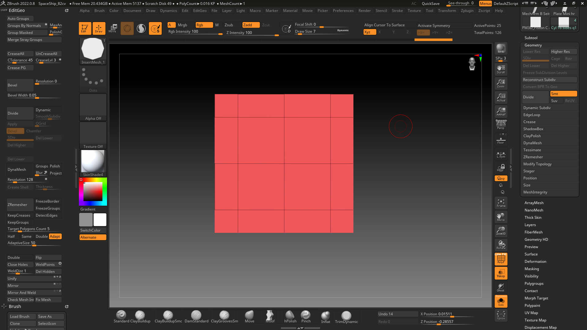Click the Persp perspective icon
Image resolution: width=587 pixels, height=330 pixels.
501,125
